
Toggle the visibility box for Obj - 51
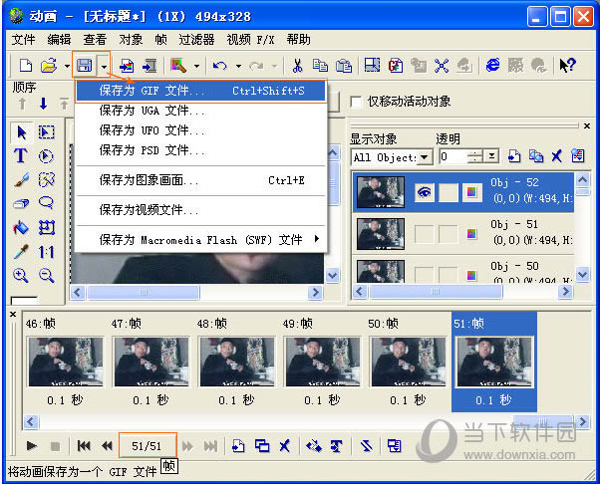pos(424,234)
